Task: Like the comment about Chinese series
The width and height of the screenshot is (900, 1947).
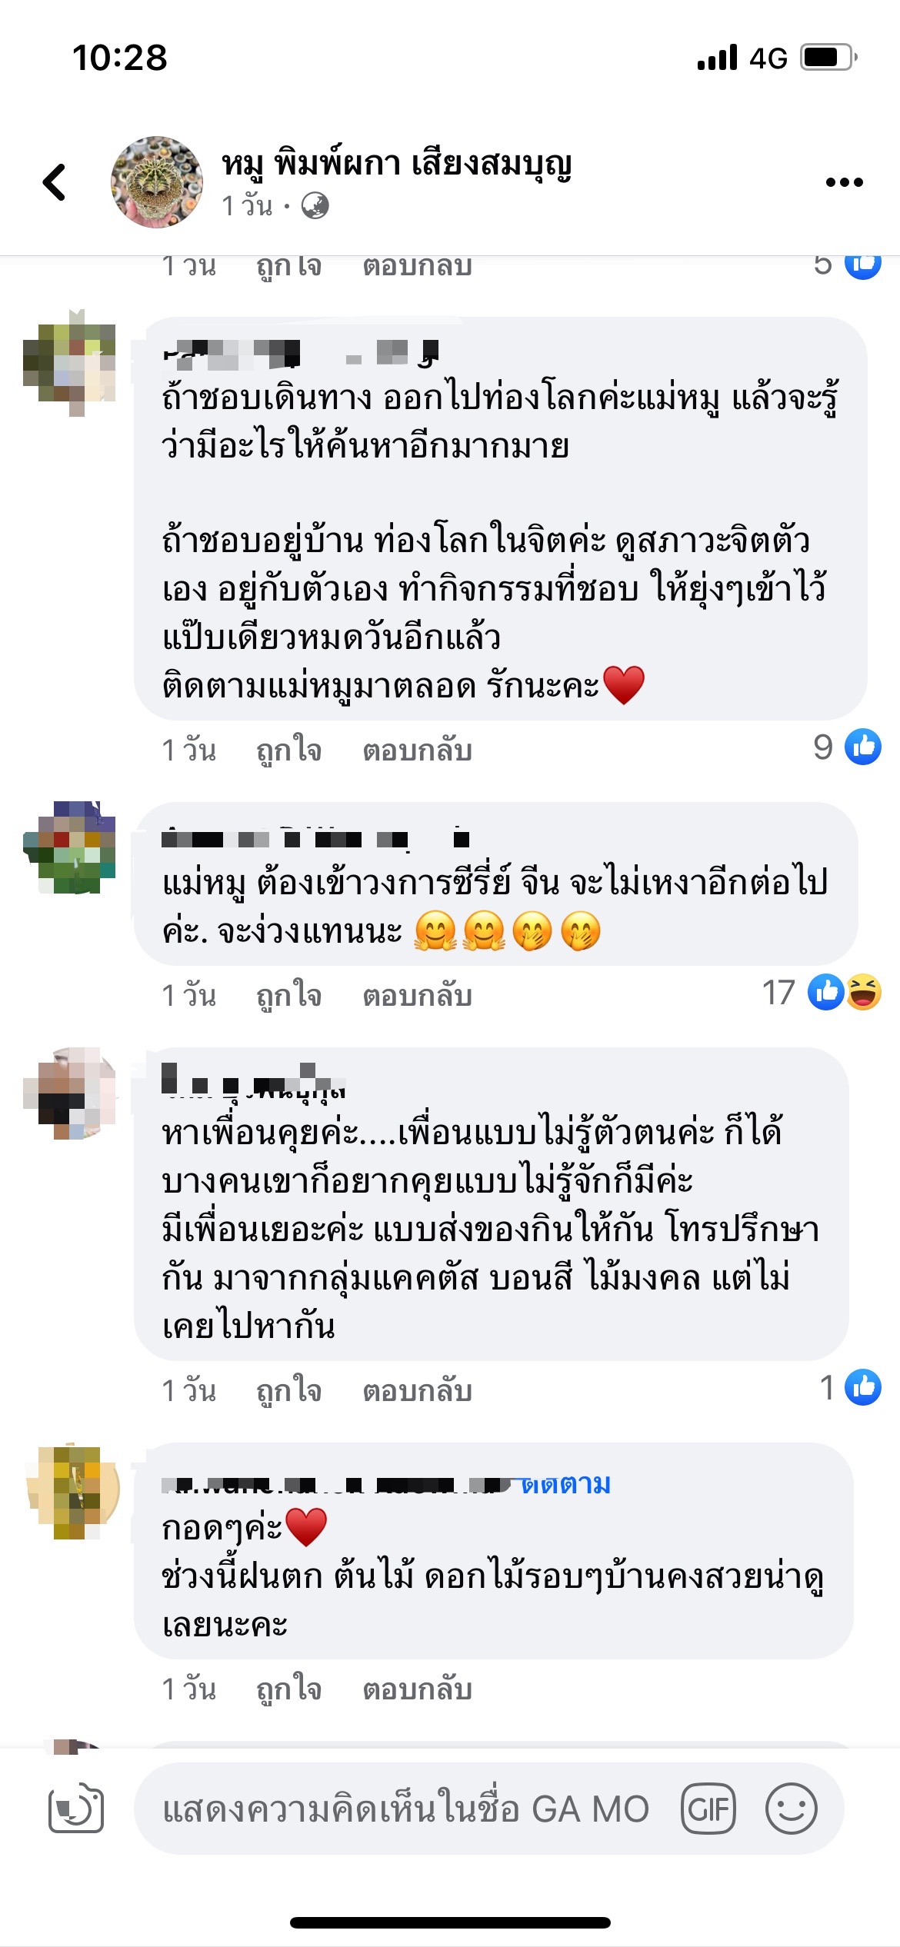Action: (x=288, y=995)
